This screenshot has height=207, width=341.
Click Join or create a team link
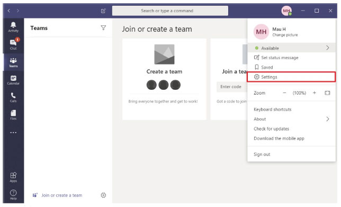coord(62,195)
